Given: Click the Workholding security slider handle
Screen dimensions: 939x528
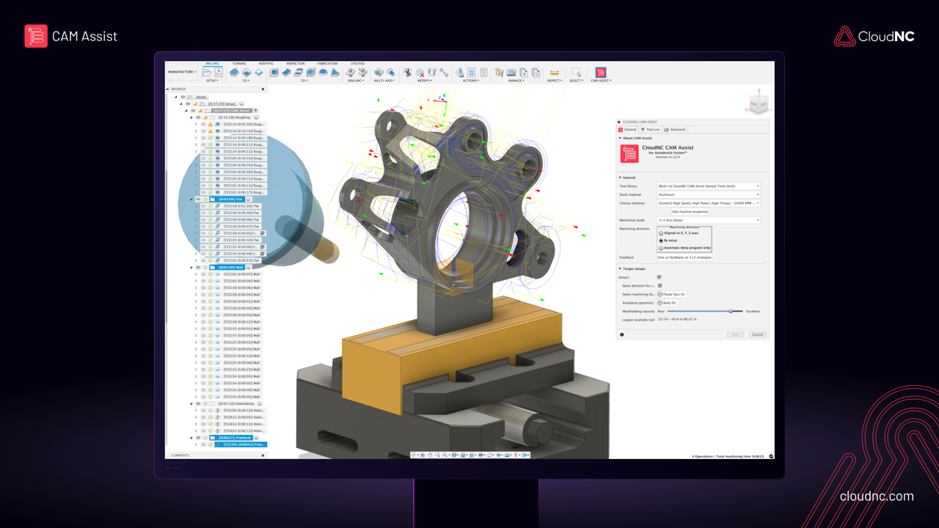Looking at the screenshot, I should coord(731,312).
